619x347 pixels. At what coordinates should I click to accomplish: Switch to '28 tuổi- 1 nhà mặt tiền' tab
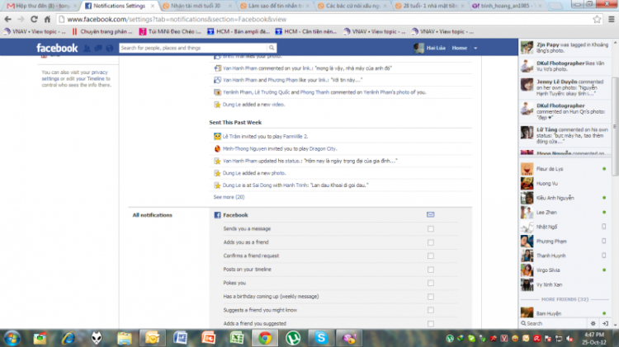coord(429,6)
